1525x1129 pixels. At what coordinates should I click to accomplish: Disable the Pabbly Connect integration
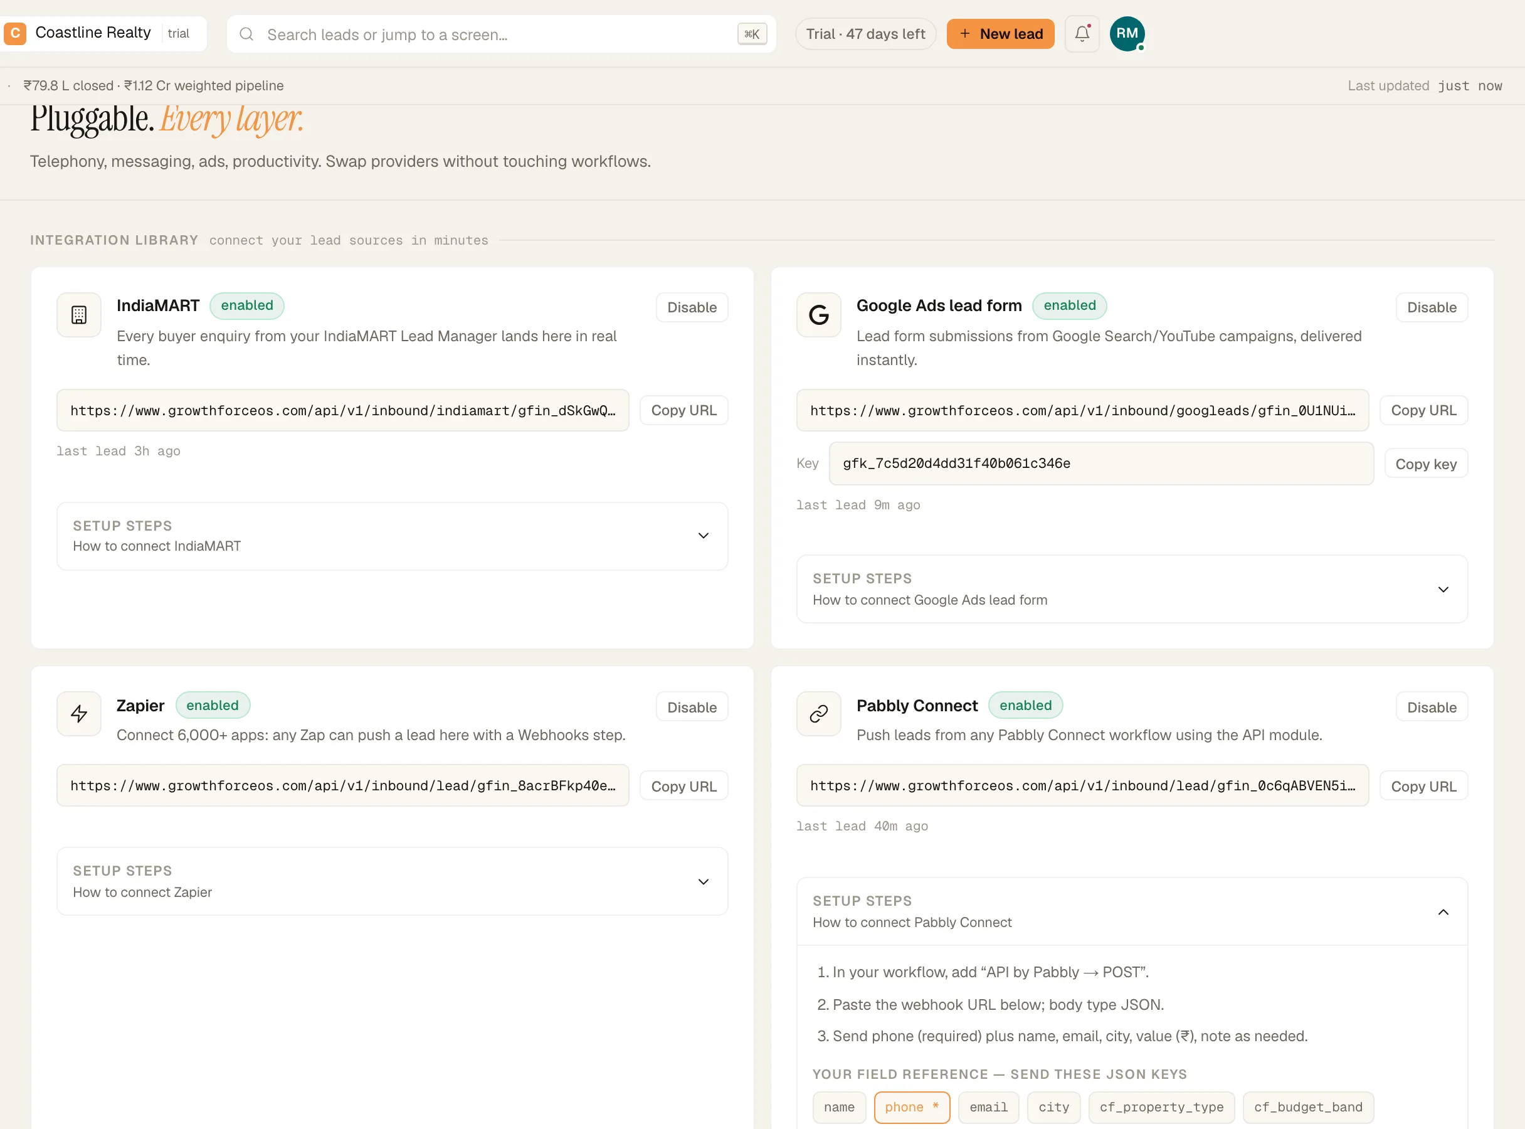(1432, 708)
